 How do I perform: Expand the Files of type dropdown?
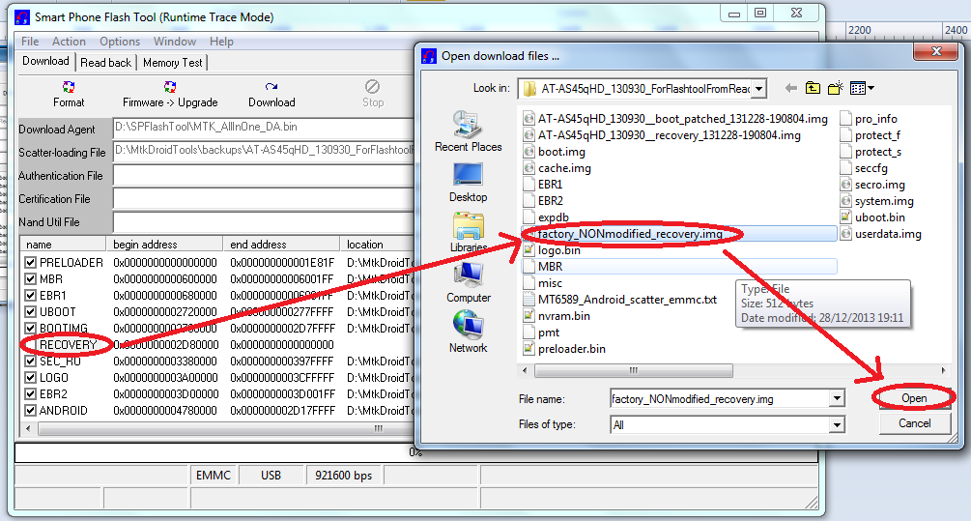[837, 424]
